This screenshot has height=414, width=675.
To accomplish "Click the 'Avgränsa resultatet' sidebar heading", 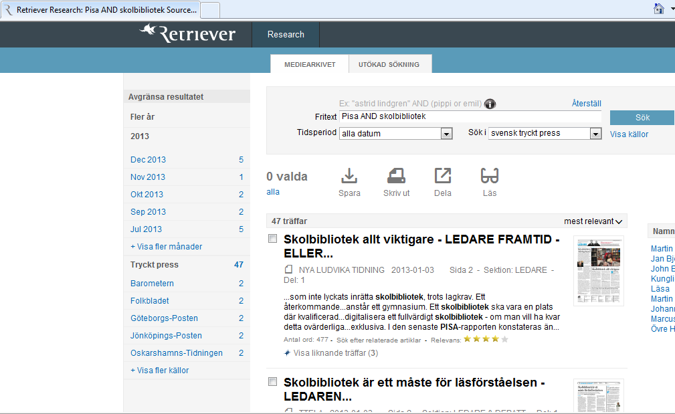I will click(x=166, y=97).
